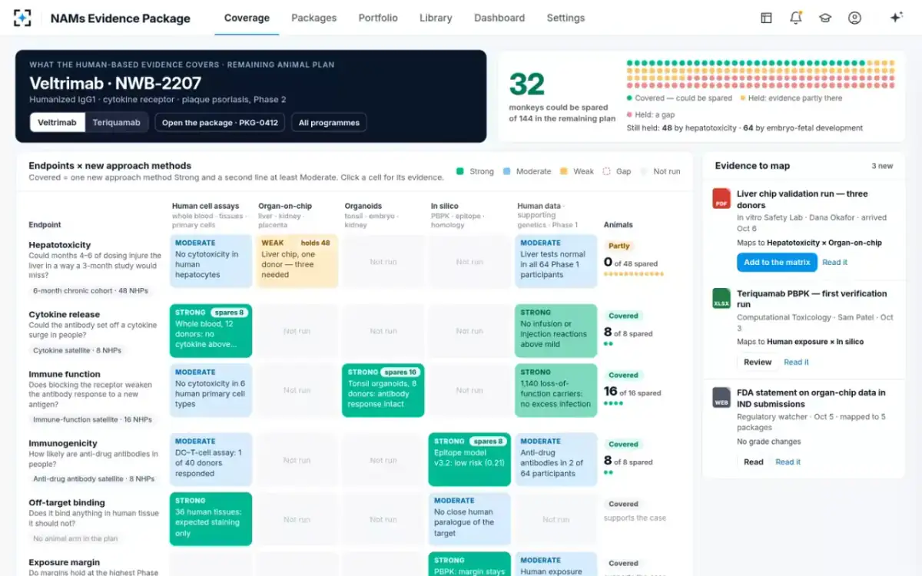Open Strong 36 human tissues cell
The image size is (922, 576).
click(211, 519)
